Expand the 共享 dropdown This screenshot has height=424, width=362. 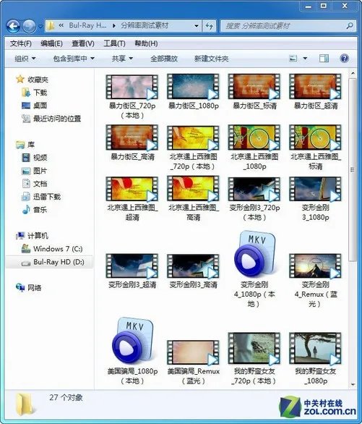click(x=122, y=59)
